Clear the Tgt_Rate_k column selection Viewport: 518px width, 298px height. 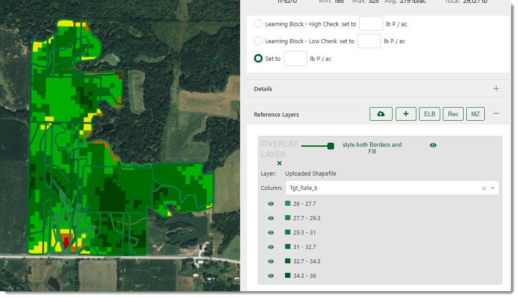484,188
